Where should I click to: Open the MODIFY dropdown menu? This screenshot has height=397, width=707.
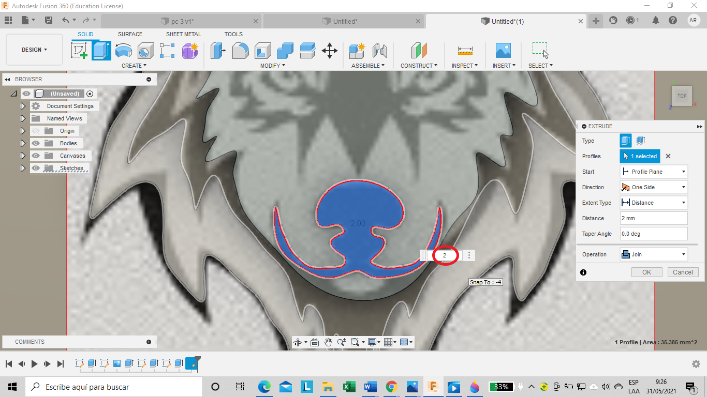(x=273, y=66)
